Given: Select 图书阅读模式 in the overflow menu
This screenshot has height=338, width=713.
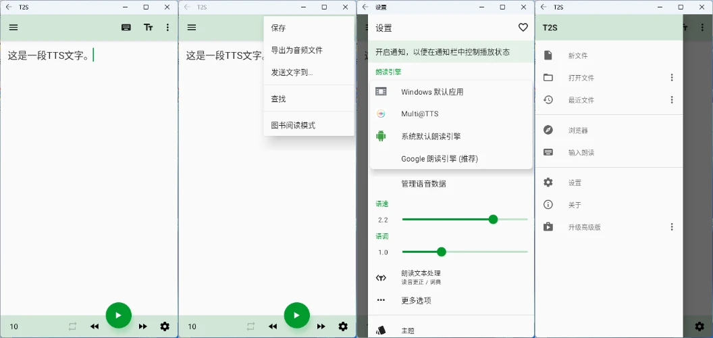Looking at the screenshot, I should (292, 125).
